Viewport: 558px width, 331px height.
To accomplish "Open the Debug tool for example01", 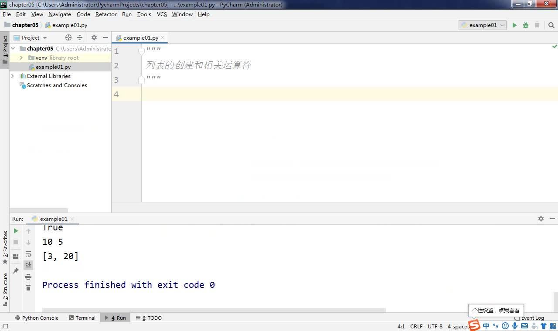I will point(525,25).
